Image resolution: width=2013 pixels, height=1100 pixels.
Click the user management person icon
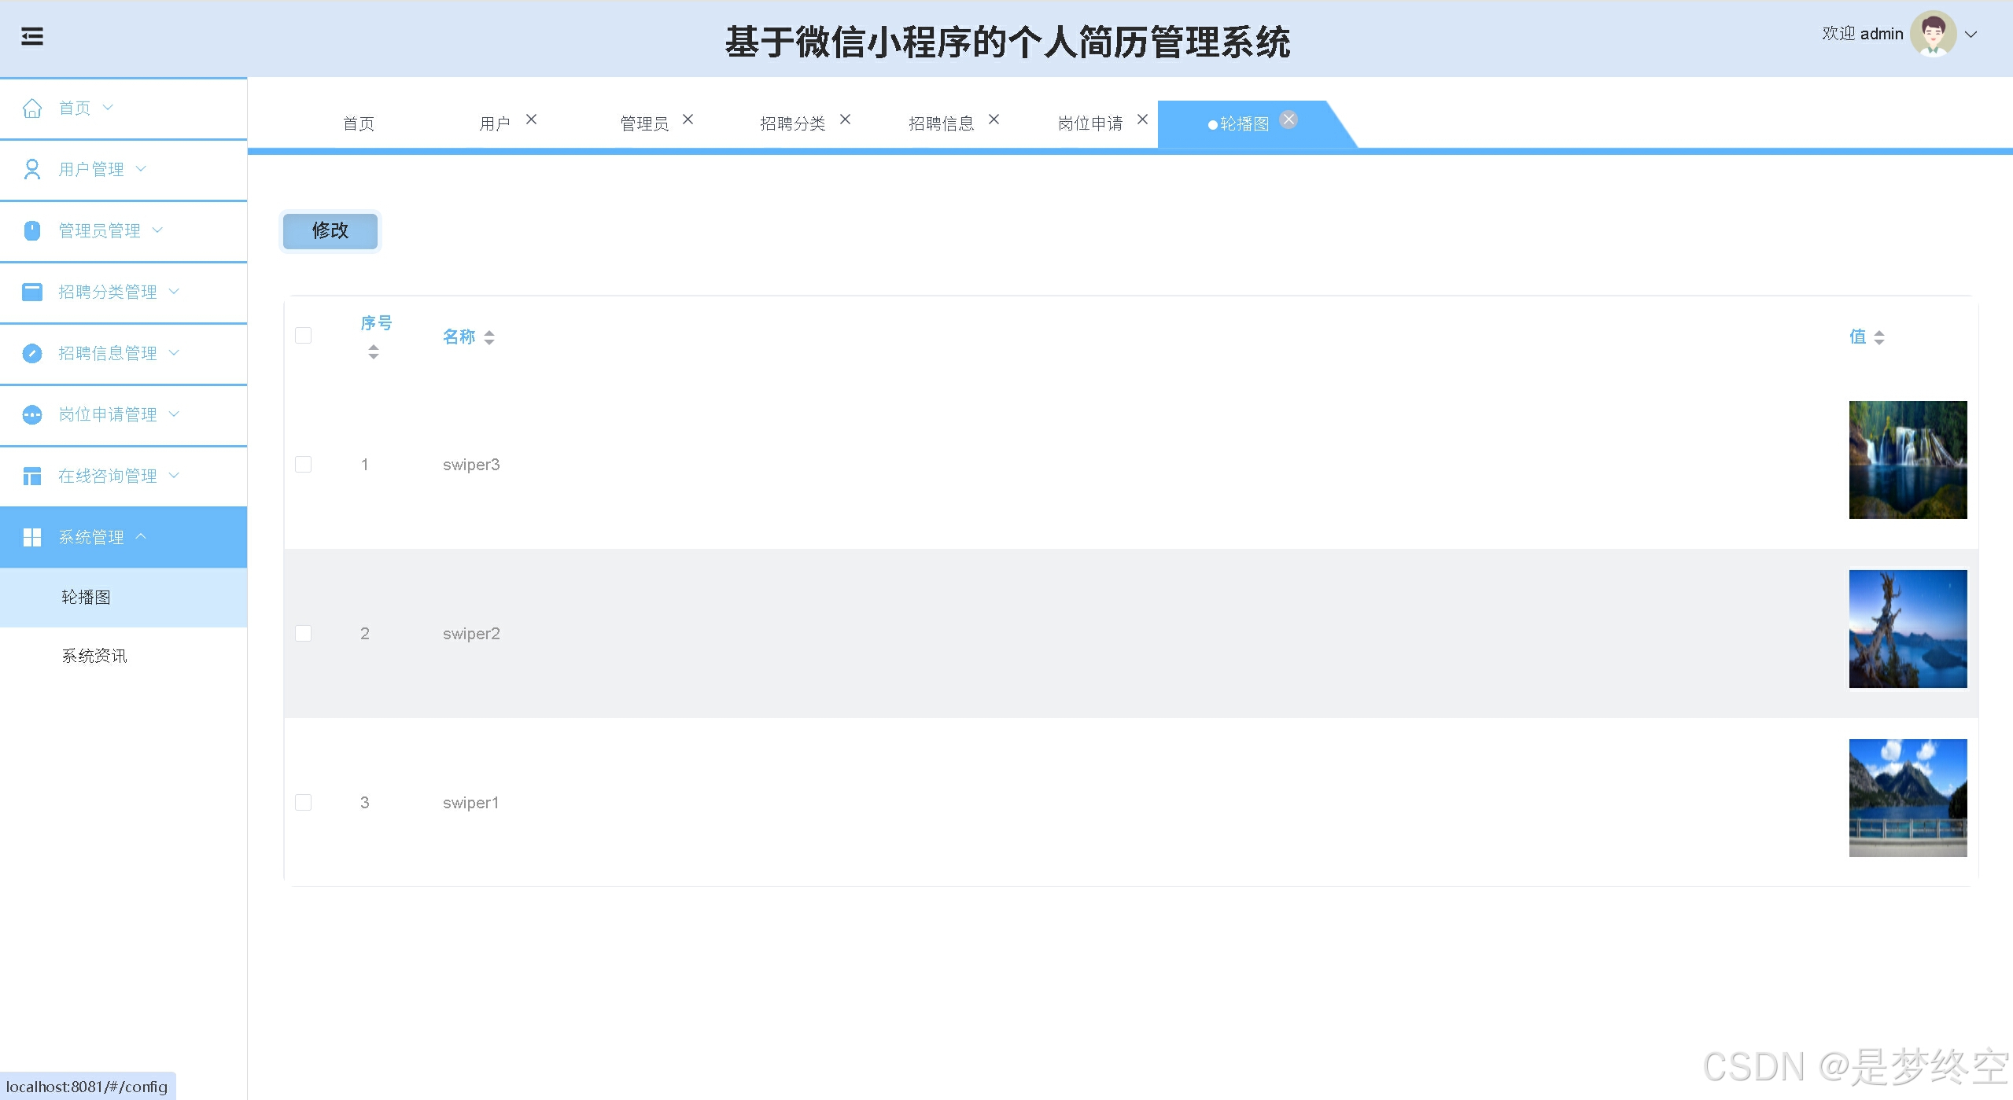coord(32,169)
